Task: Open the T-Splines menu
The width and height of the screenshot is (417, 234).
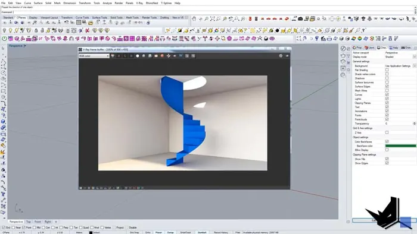Action: point(166,3)
